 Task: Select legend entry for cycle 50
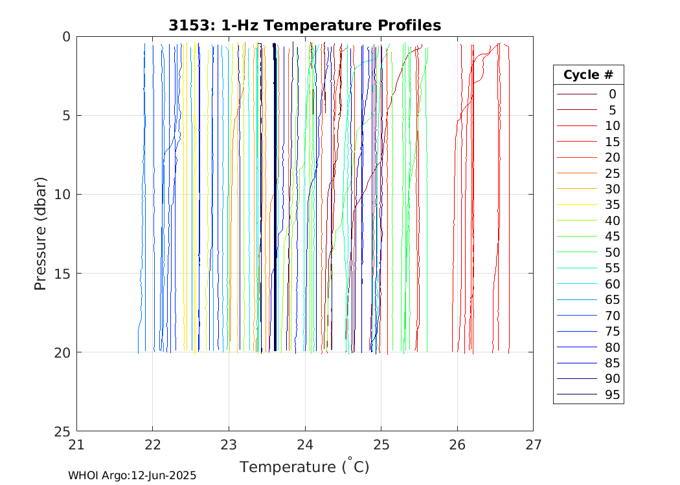(589, 252)
